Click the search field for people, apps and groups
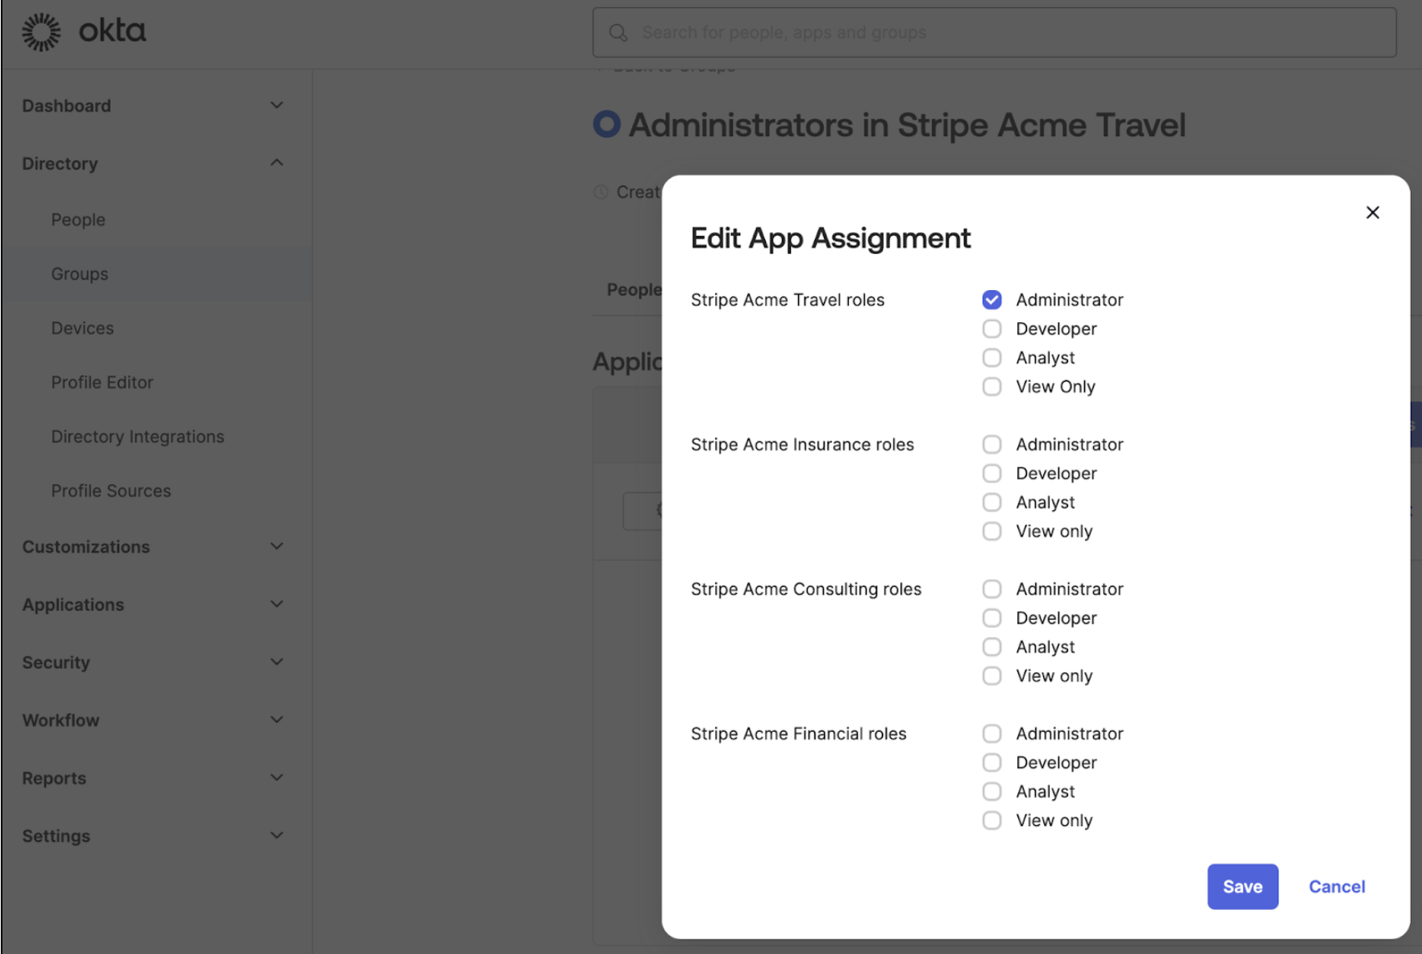The height and width of the screenshot is (954, 1422). point(994,32)
